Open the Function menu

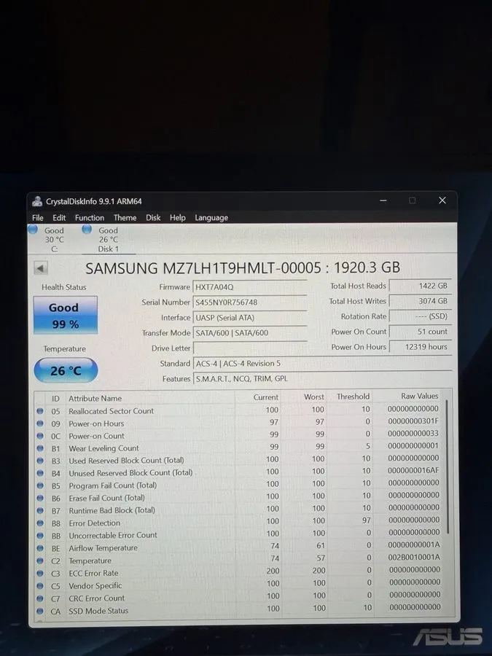[x=90, y=217]
